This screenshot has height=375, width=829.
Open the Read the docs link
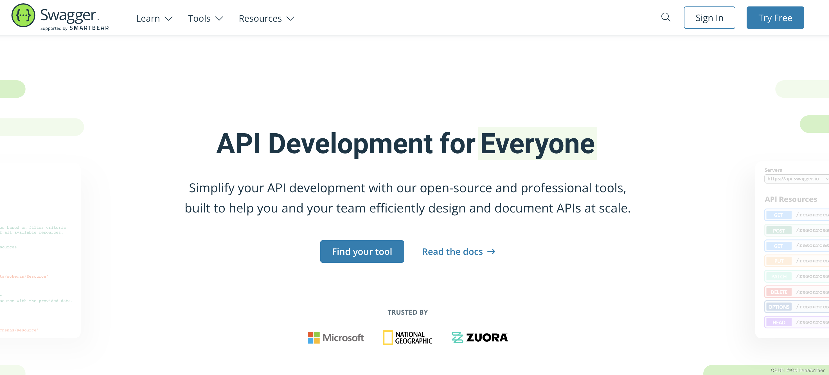click(459, 251)
